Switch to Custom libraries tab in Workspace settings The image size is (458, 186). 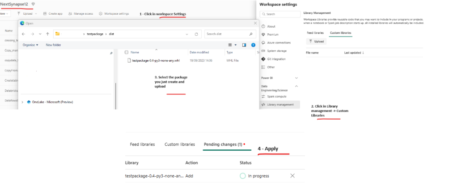(x=340, y=33)
